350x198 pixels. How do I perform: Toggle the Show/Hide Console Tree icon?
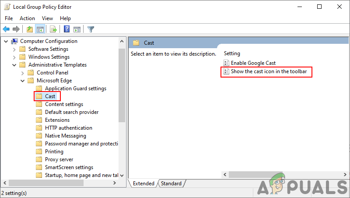pos(40,29)
